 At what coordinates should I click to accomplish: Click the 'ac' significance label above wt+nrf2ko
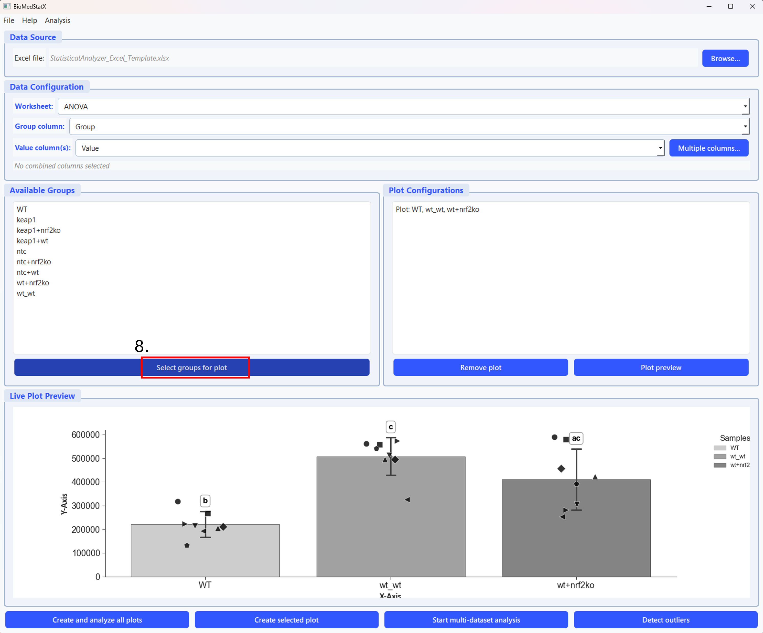[x=576, y=438]
